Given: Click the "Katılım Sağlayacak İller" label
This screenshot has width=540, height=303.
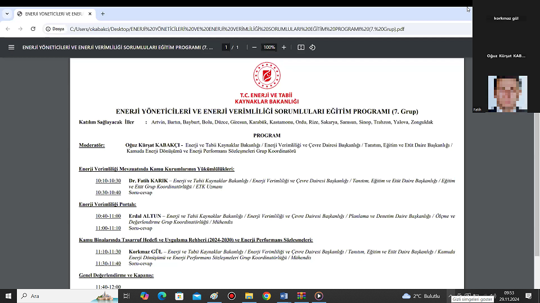Looking at the screenshot, I should (x=106, y=122).
